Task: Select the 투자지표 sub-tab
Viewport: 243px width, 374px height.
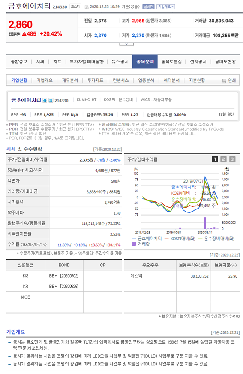Action: pyautogui.click(x=95, y=81)
